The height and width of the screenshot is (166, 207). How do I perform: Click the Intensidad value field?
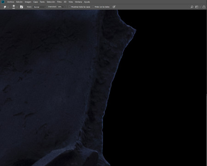(60, 7)
